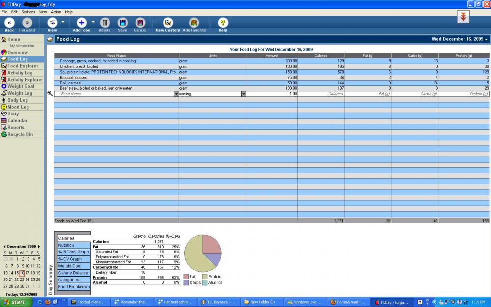Switch to Food Breakdown tab
491x307 pixels.
(x=74, y=287)
